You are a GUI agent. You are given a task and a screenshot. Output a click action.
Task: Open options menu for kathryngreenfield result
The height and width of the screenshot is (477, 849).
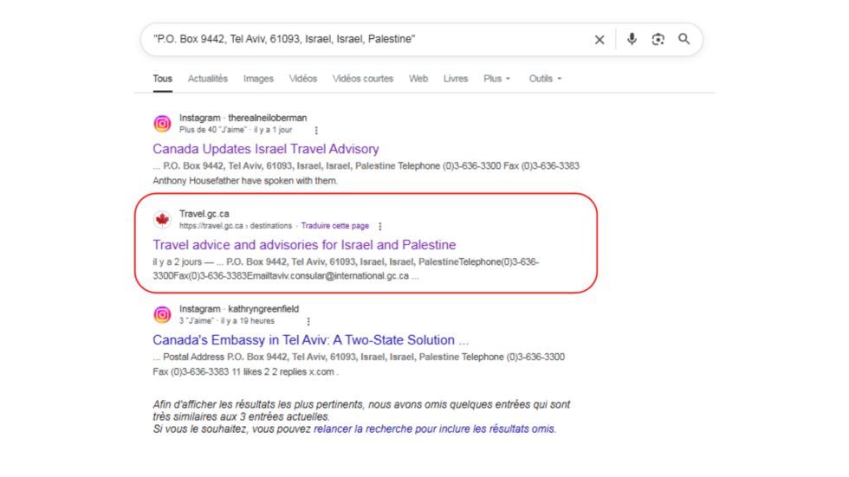coord(308,321)
